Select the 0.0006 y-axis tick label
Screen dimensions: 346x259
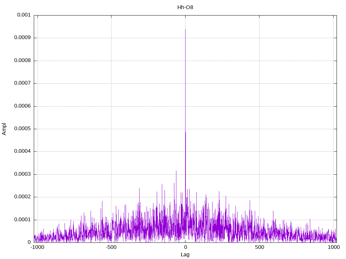22,106
